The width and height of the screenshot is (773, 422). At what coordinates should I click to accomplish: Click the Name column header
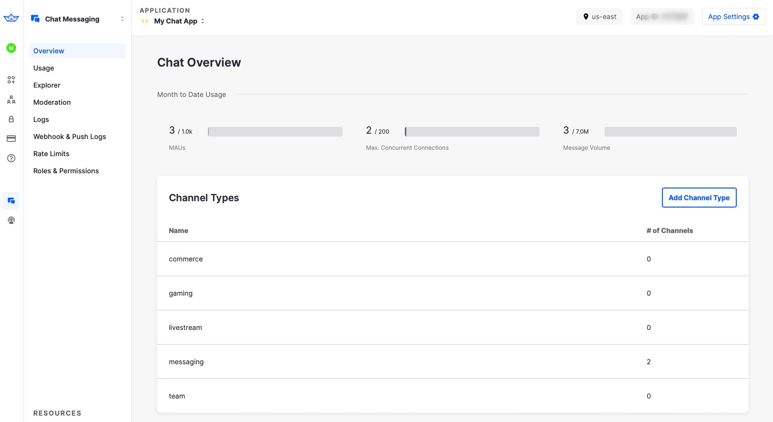click(x=179, y=231)
